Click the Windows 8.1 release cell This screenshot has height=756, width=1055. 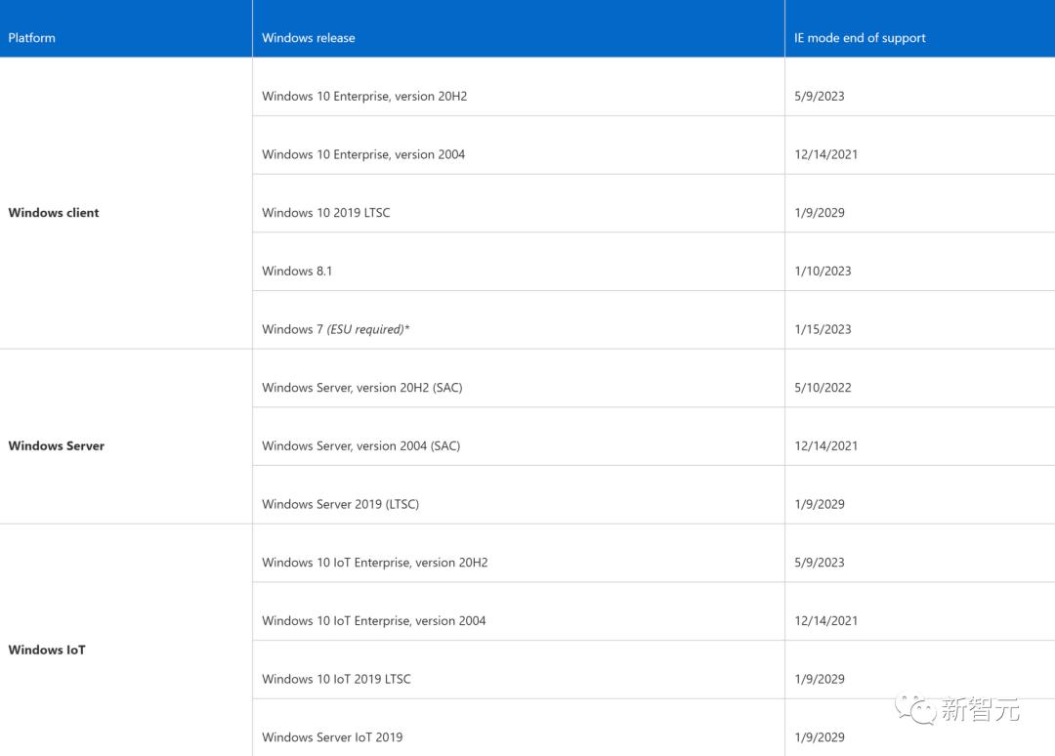point(297,272)
